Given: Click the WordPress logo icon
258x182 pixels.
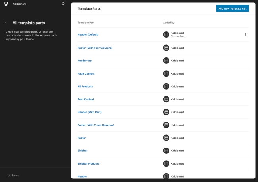Looking at the screenshot, I should (x=6, y=4).
